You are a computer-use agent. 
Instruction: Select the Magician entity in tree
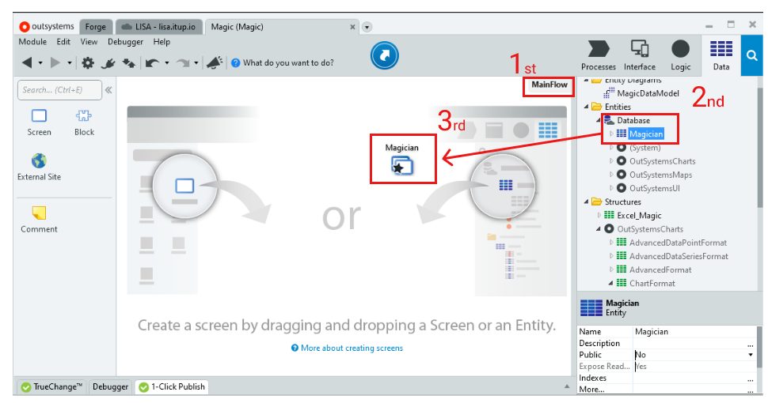point(646,134)
